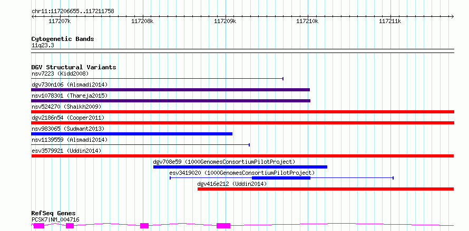Click the nsv7223 (Kidd2008) variant label
The height and width of the screenshot is (231, 469).
tap(60, 73)
